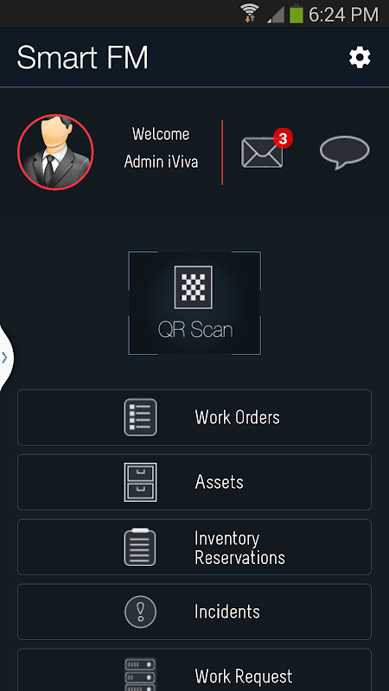
Task: Expand the side drawer chevron handle
Action: pos(5,358)
